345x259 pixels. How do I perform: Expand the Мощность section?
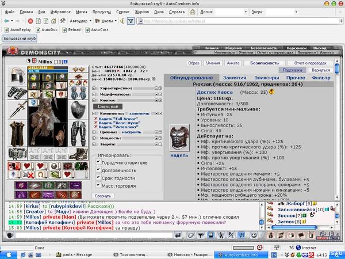click(94, 138)
